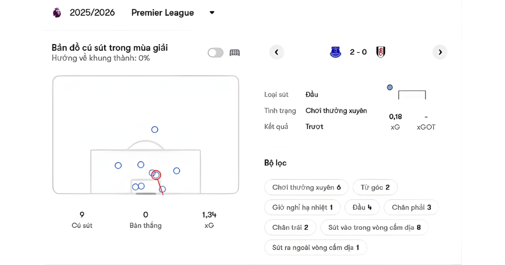505x265 pixels.
Task: Click the blue dot beside goal frame diagram
Action: pyautogui.click(x=390, y=87)
